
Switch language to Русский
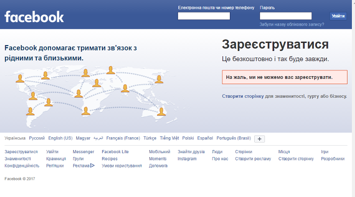(37, 138)
